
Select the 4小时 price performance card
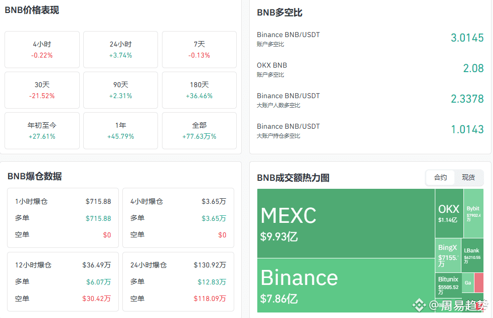point(42,50)
